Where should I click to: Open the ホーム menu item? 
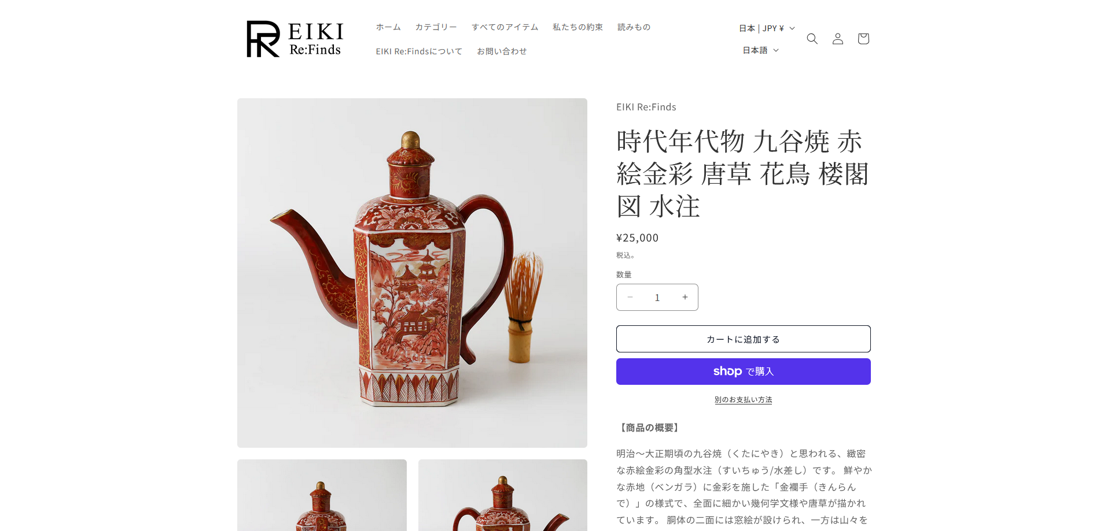(388, 27)
